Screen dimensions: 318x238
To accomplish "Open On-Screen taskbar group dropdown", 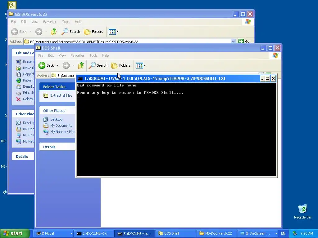I will point(276,233).
